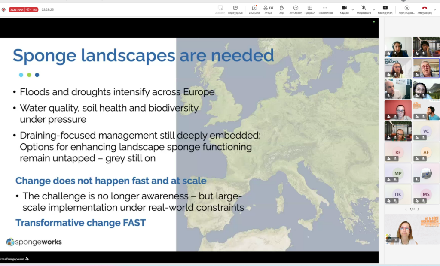Click the attendee badge icon on MP tile
Image resolution: width=440 pixels, height=266 pixels.
tap(389, 180)
